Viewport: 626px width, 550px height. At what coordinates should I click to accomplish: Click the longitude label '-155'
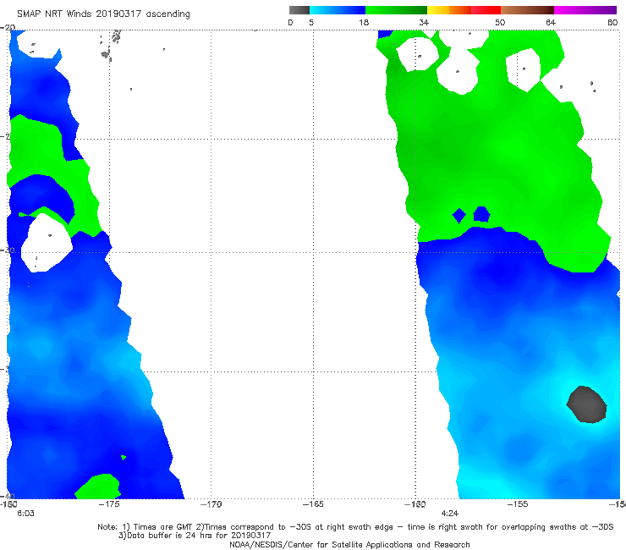click(x=518, y=504)
